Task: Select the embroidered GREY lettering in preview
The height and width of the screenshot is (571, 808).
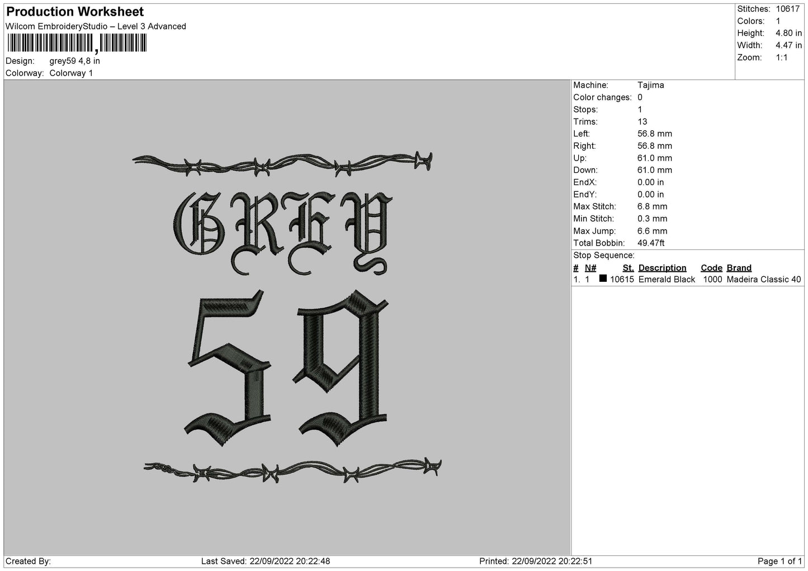Action: click(x=282, y=233)
